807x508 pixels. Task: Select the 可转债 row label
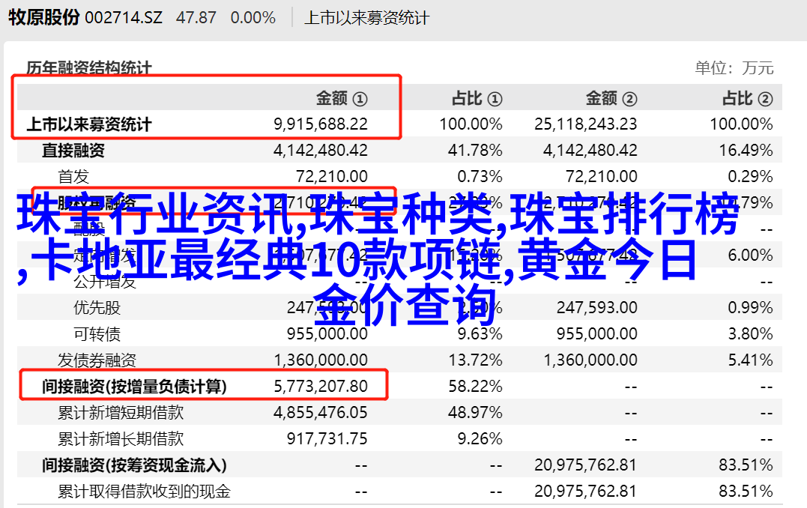pos(97,334)
